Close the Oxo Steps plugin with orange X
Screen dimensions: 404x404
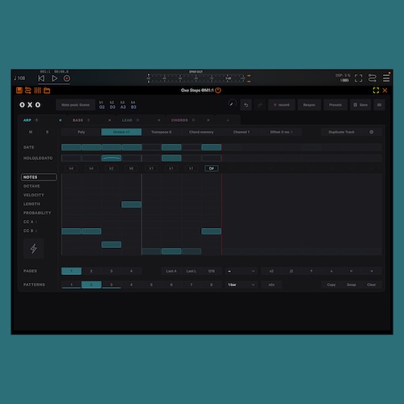(x=385, y=90)
